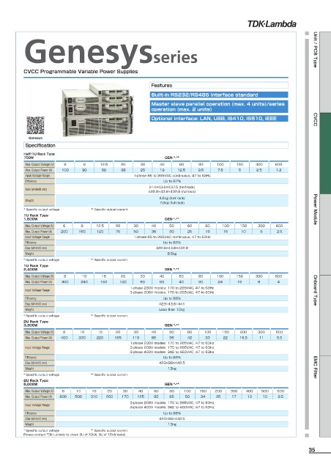Click 'CVCC Programmable Variable Power Supplies' subtitle
Screen dimensions: 331x469
click(x=81, y=72)
